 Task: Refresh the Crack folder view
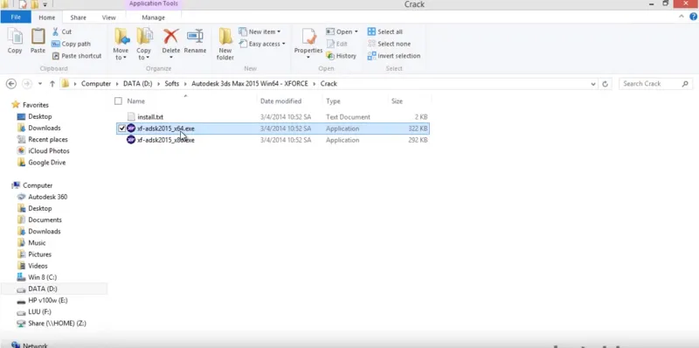click(605, 84)
